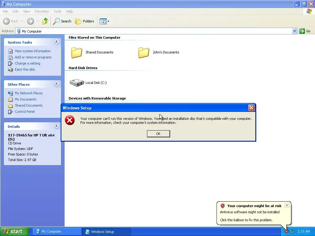The image size is (315, 236).
Task: Click the Control Panel sidebar icon
Action: tap(10, 112)
